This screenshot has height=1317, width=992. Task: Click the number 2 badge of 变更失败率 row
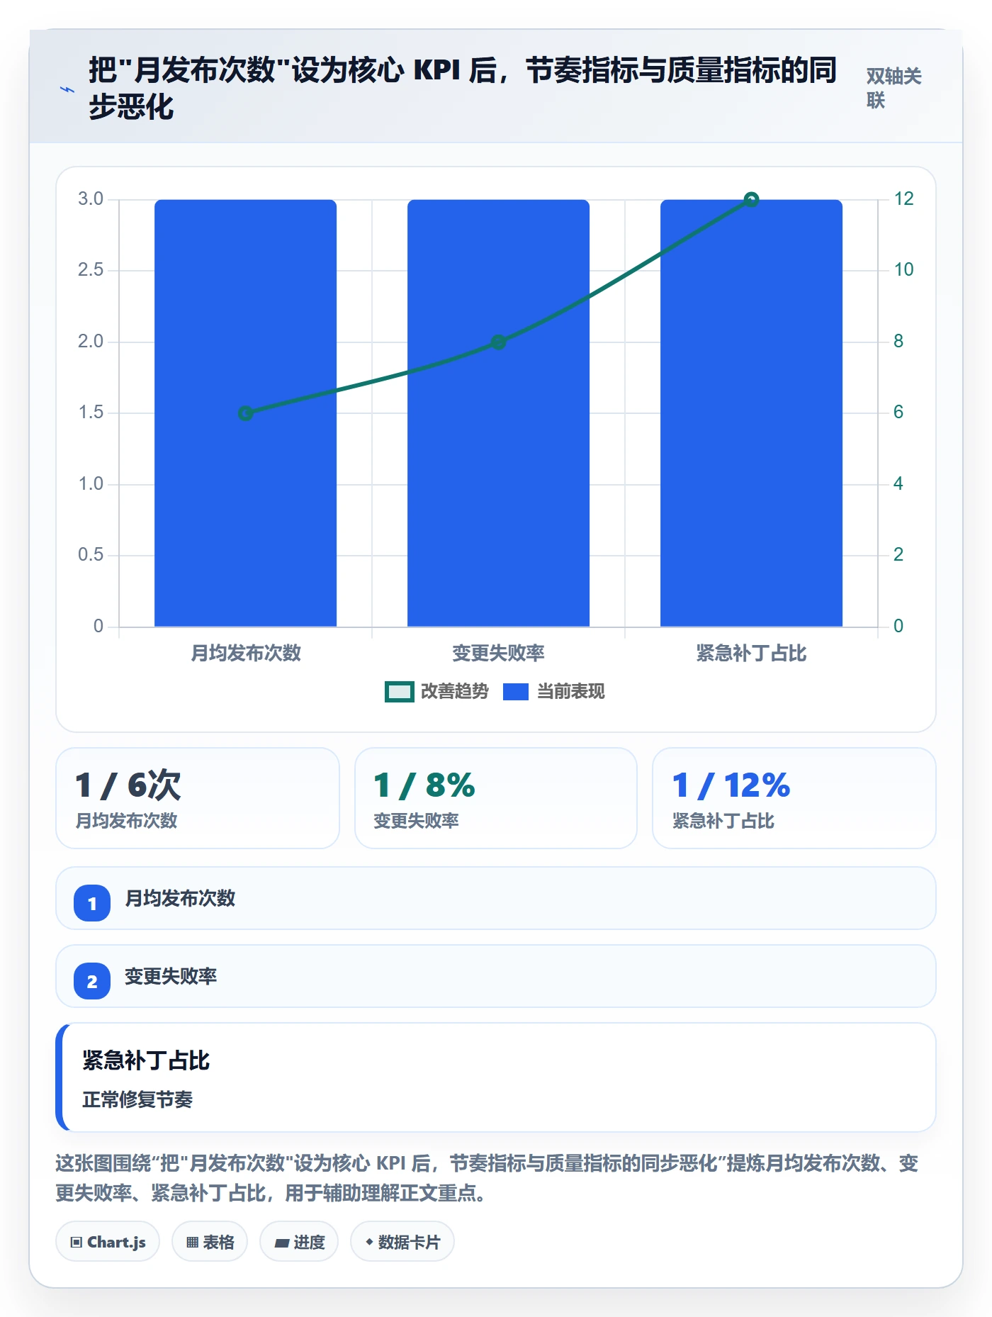click(92, 981)
